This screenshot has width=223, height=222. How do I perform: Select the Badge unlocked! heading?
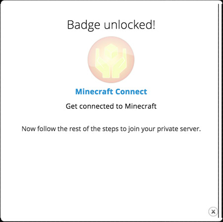(111, 25)
